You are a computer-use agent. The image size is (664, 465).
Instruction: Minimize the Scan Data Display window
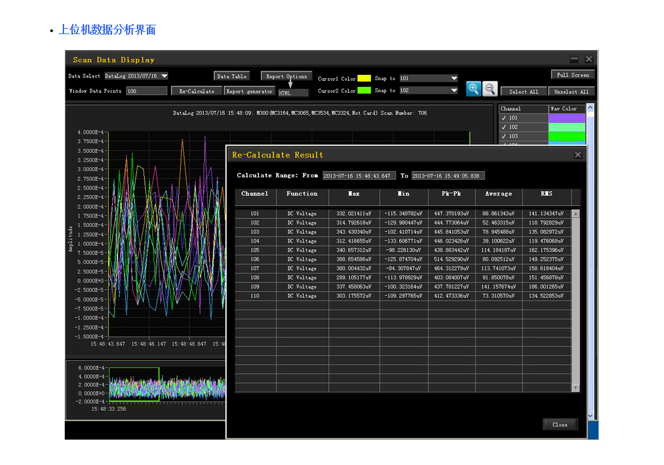[x=574, y=59]
